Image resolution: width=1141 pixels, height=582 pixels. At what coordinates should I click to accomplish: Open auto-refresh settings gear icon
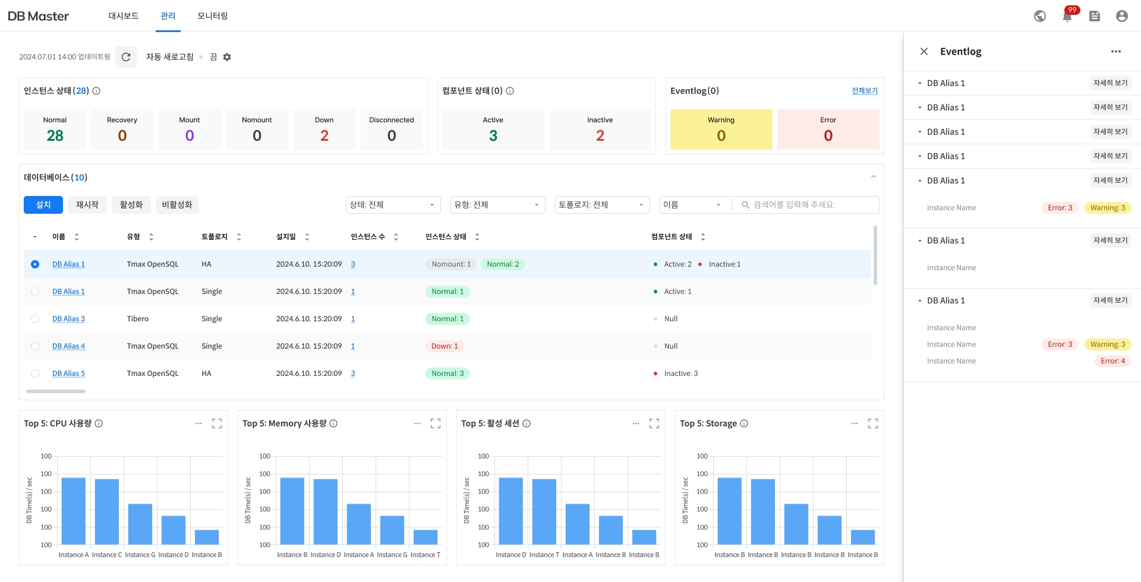(x=227, y=57)
